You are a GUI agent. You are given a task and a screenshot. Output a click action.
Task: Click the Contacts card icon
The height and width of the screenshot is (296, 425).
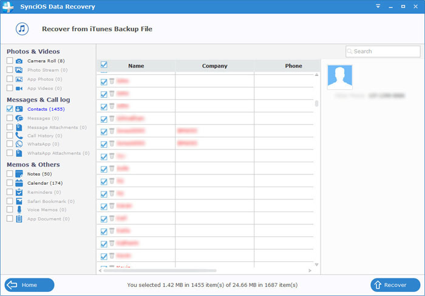click(19, 109)
